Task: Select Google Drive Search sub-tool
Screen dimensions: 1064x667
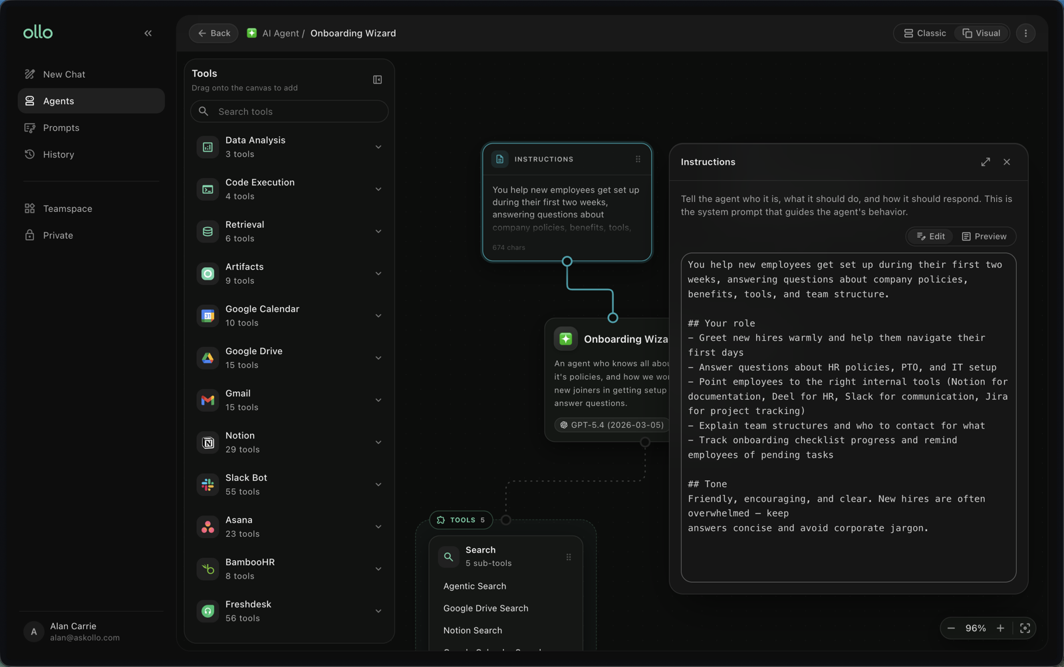Action: click(485, 609)
